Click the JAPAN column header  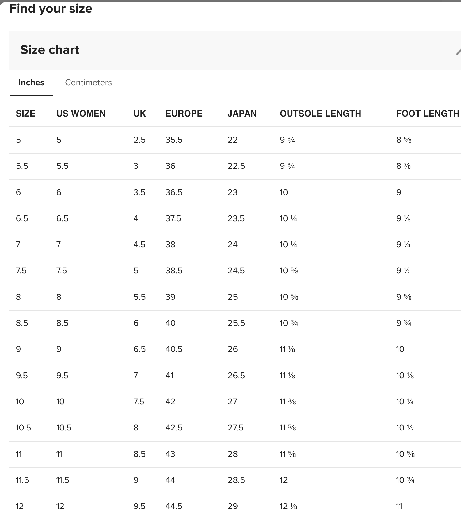pyautogui.click(x=242, y=114)
